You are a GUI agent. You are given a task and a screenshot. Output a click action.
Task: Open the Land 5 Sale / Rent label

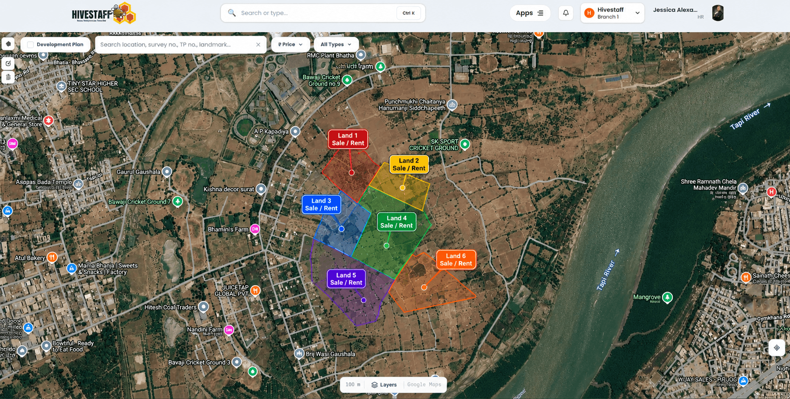346,279
